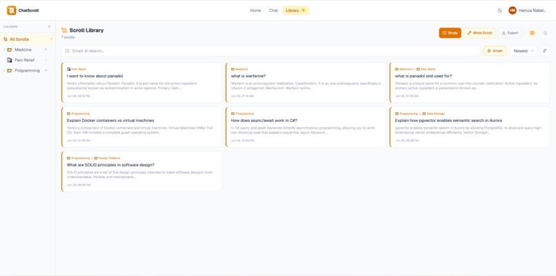
Task: Click Programming tag on async/await card
Action: click(x=243, y=114)
